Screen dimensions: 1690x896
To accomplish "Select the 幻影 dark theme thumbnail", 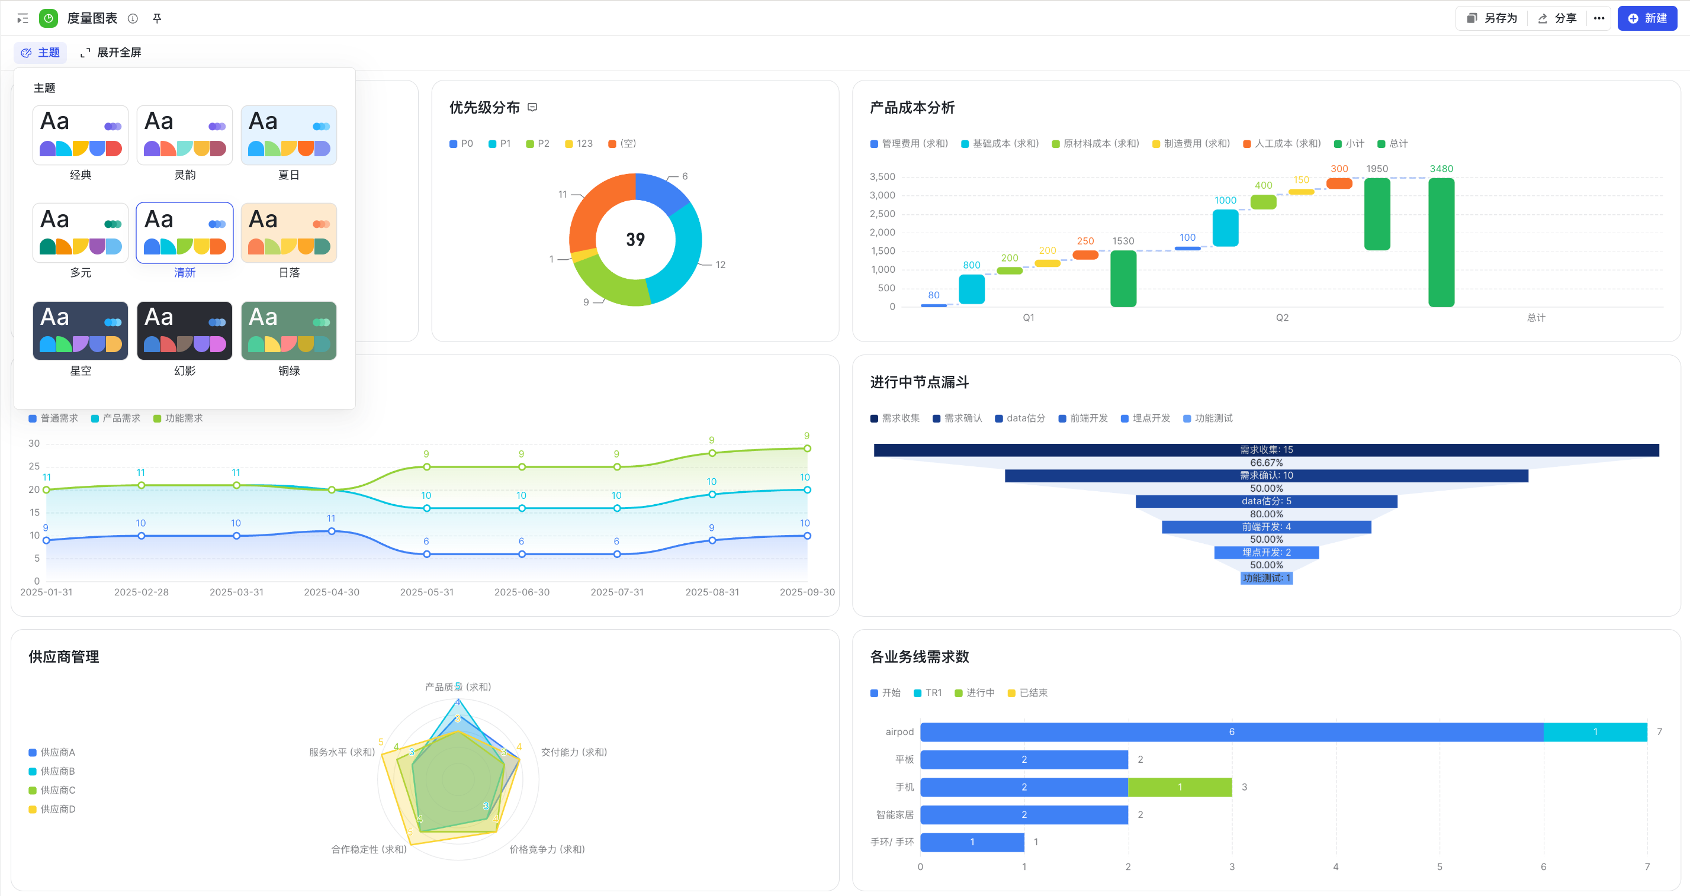I will [x=184, y=330].
